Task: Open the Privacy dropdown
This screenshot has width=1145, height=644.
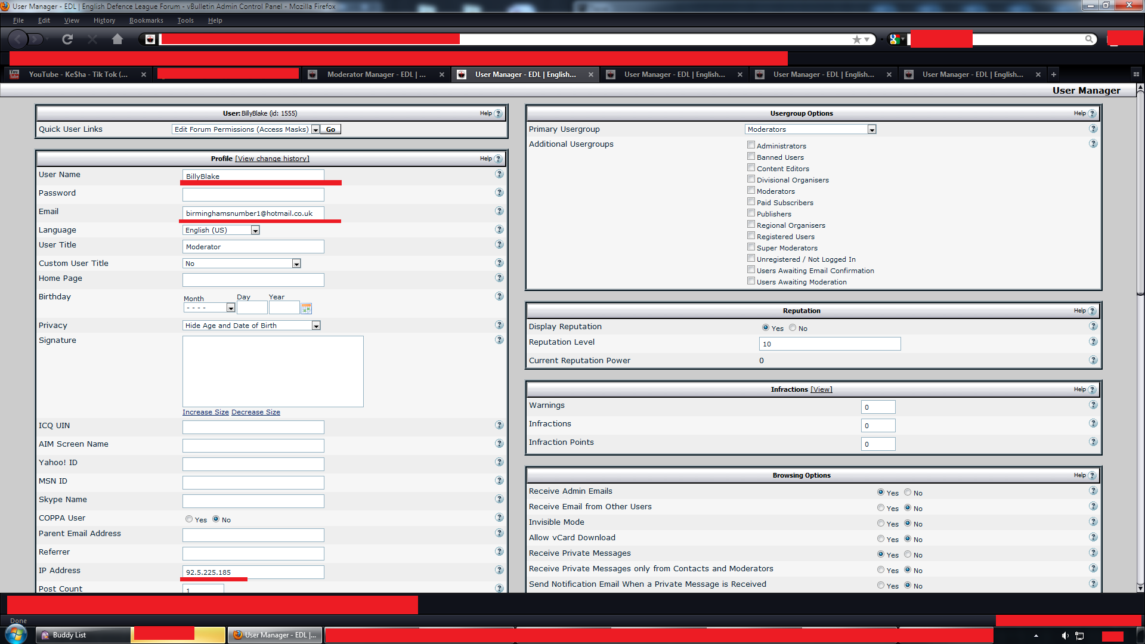Action: click(x=316, y=326)
